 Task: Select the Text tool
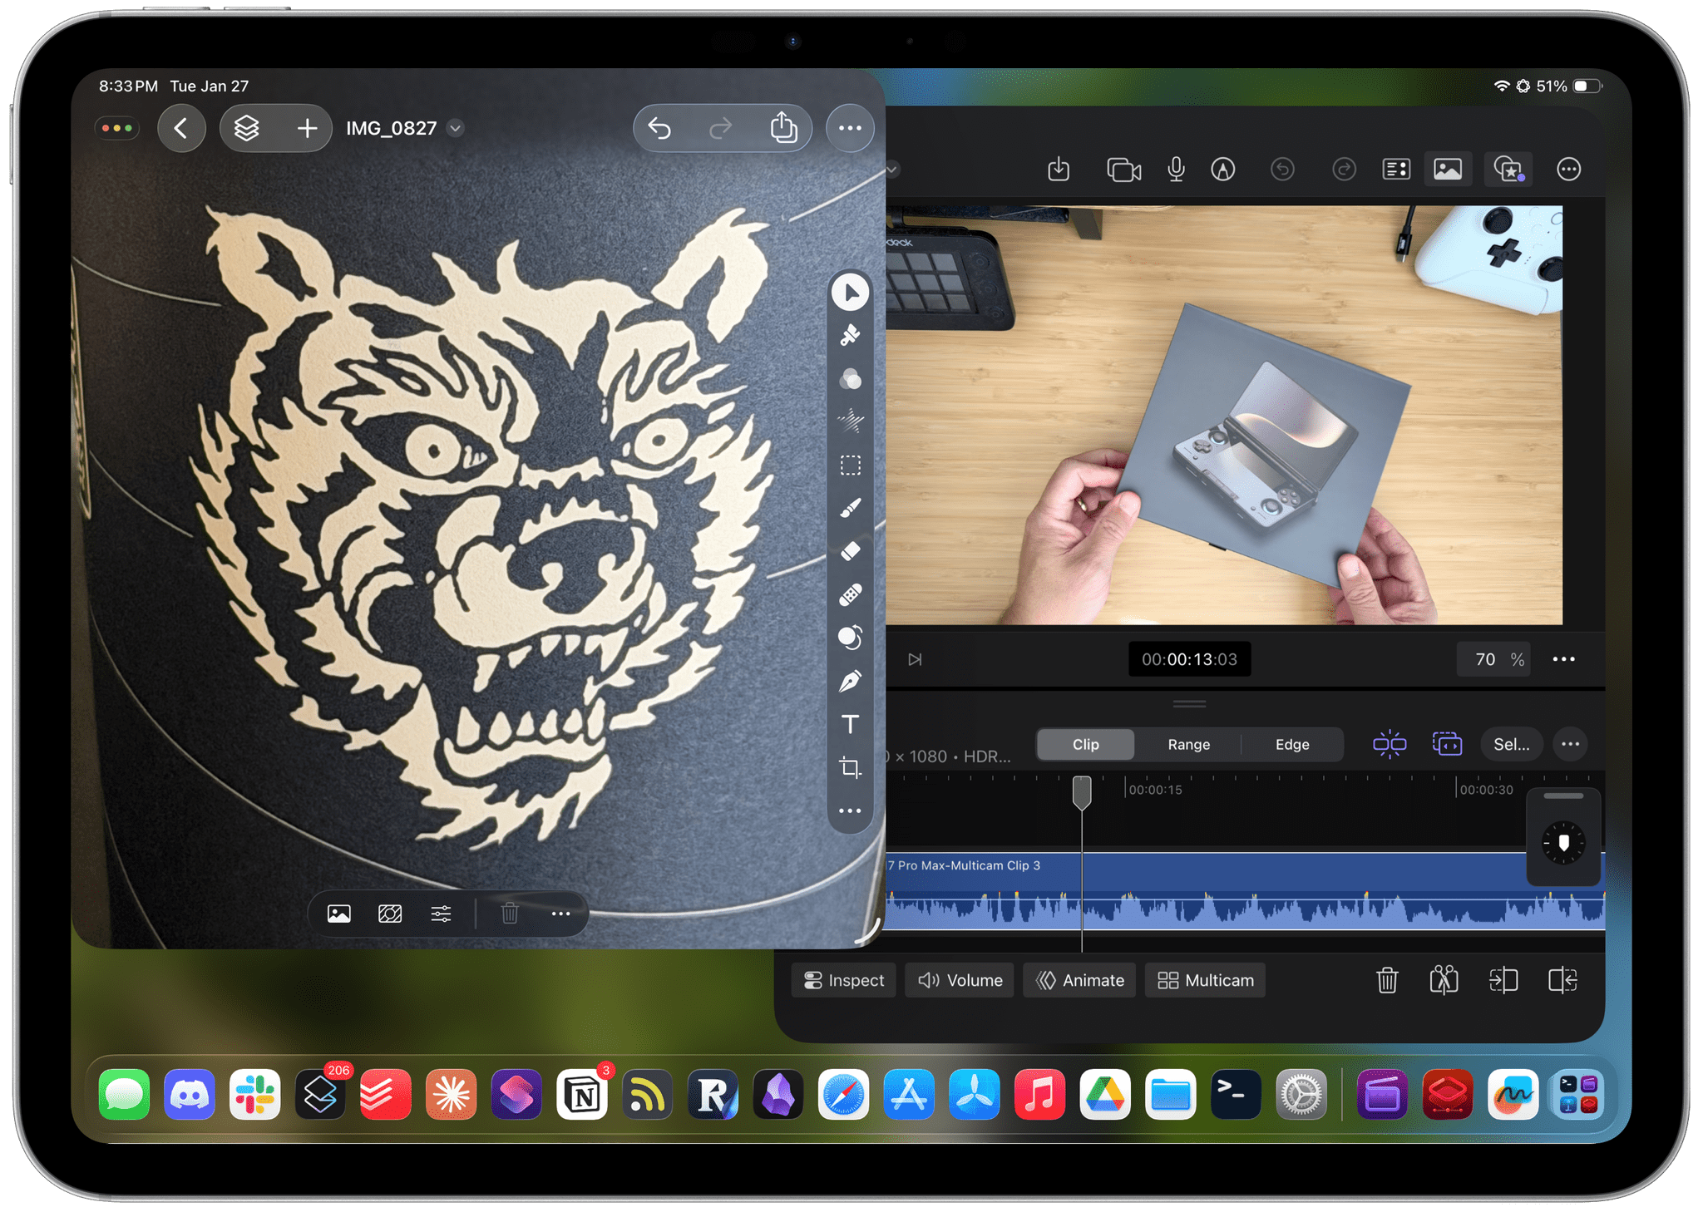coord(850,725)
